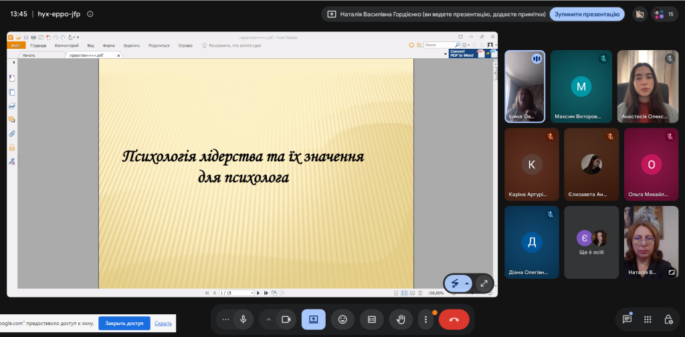Open host controls lock icon
This screenshot has height=337, width=685.
[668, 319]
